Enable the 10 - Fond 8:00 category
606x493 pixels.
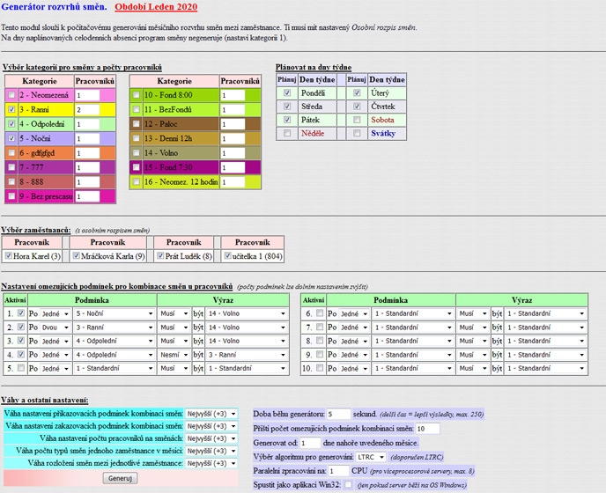137,95
